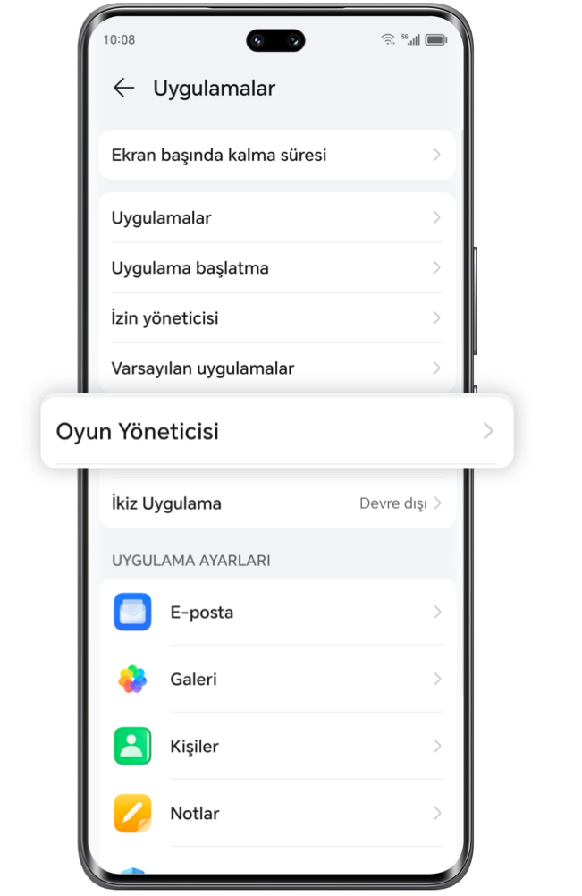Expand the Notlar row chevron

[437, 813]
